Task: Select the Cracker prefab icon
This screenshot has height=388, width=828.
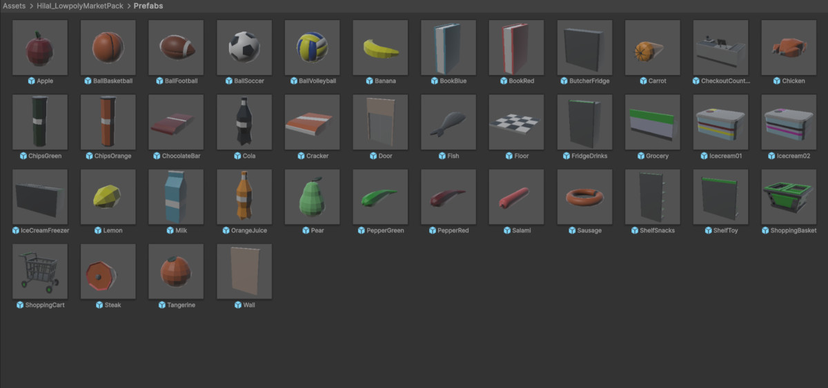Action: click(313, 122)
